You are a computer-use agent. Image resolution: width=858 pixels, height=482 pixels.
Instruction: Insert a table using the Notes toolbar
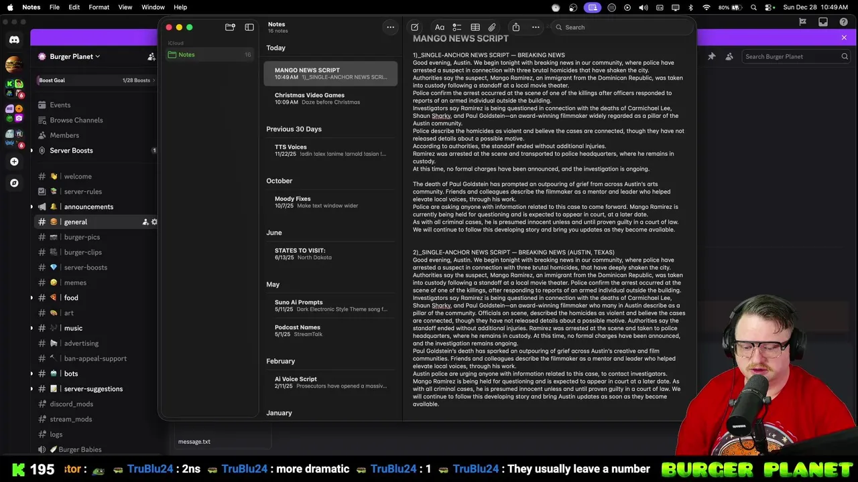475,27
